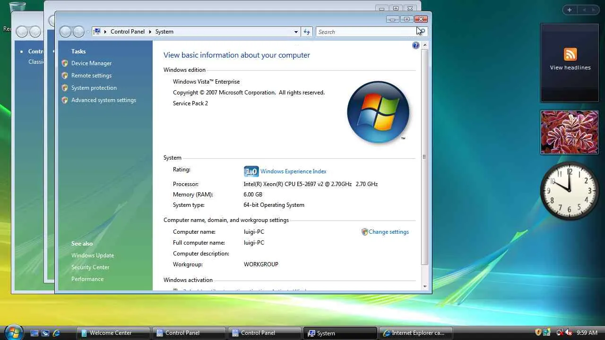Viewport: 605px width, 340px height.
Task: Click the network disconnected tray icon
Action: [560, 333]
